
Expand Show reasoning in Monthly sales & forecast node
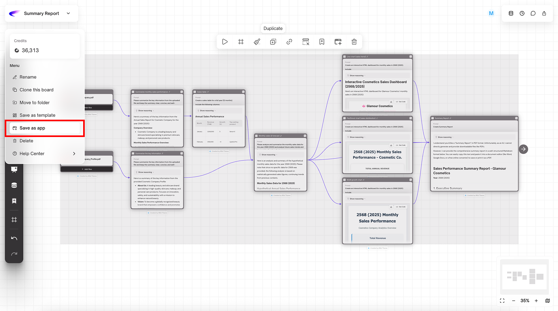click(x=270, y=155)
